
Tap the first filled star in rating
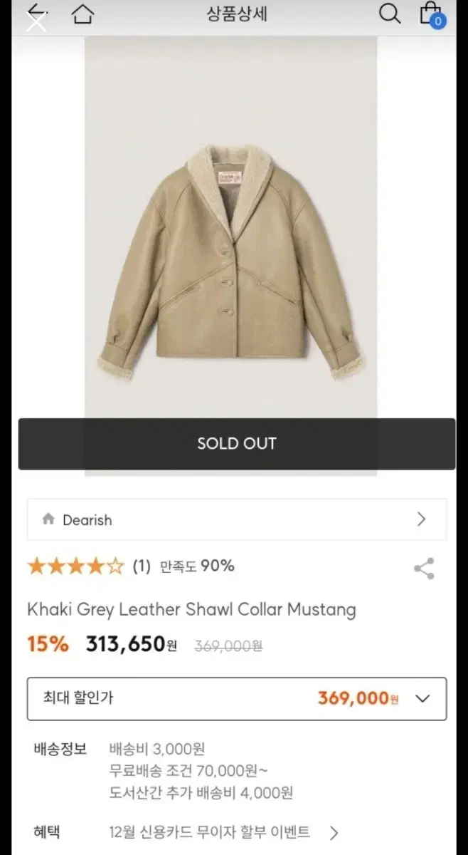(x=37, y=565)
